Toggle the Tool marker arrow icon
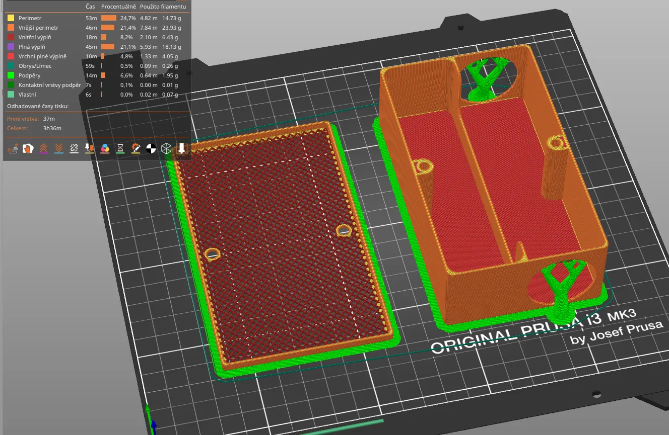The width and height of the screenshot is (669, 435). (181, 148)
